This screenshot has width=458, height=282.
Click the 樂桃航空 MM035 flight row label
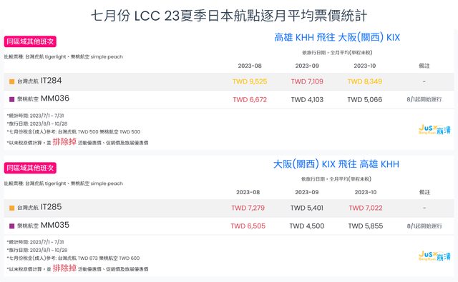click(x=43, y=225)
